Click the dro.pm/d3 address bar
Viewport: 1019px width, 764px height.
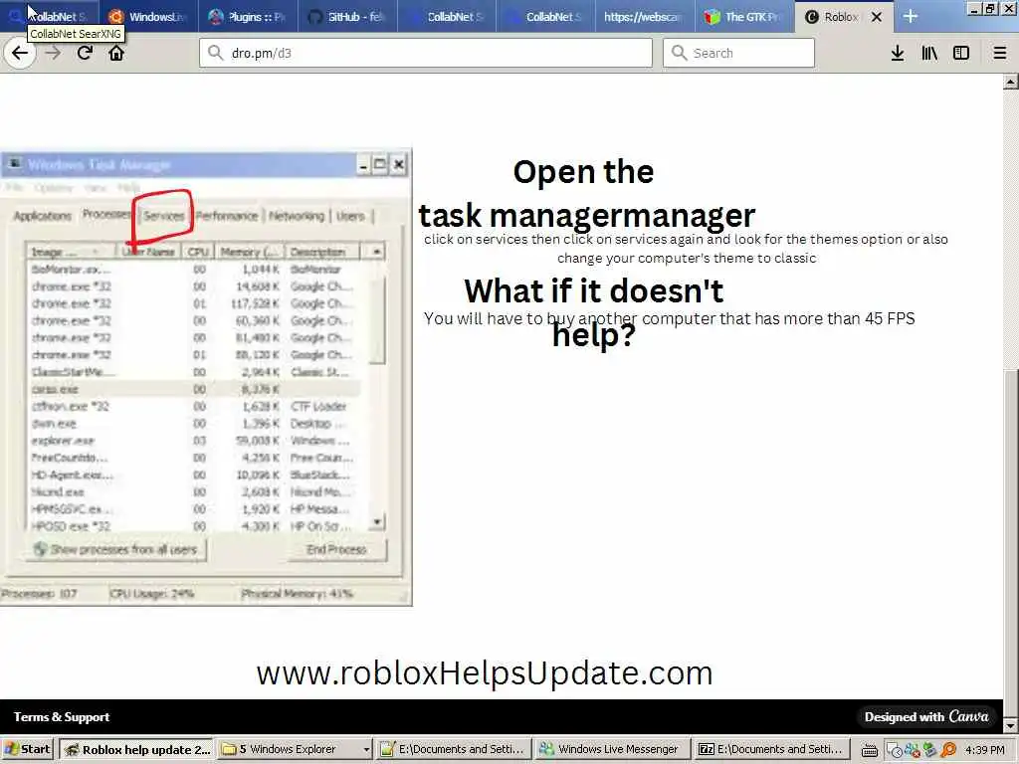pyautogui.click(x=426, y=53)
